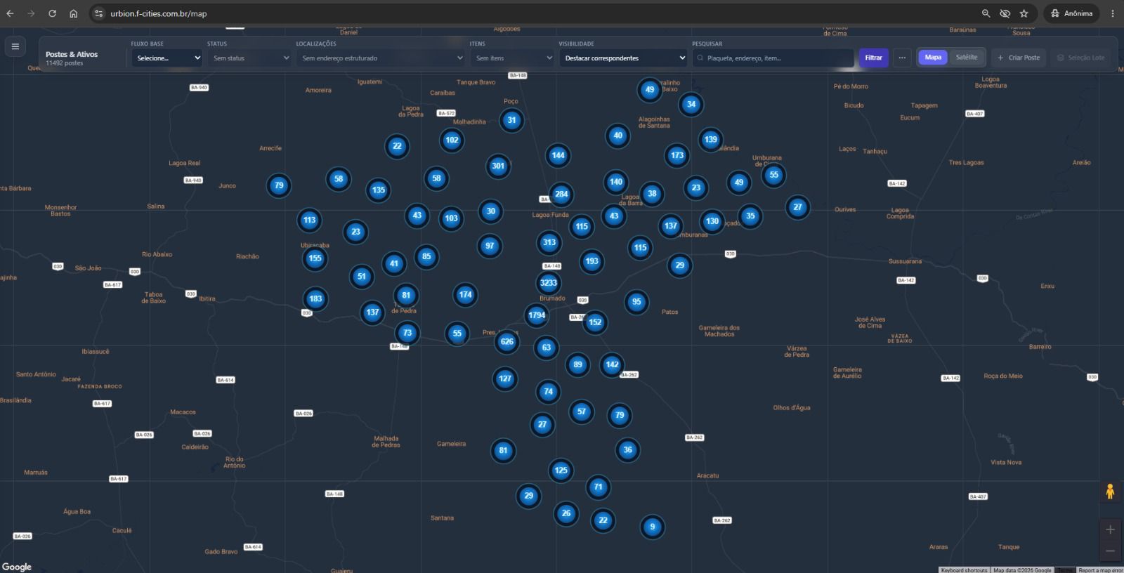This screenshot has height=573, width=1124.
Task: Open the 9 pole cluster marker
Action: (652, 527)
